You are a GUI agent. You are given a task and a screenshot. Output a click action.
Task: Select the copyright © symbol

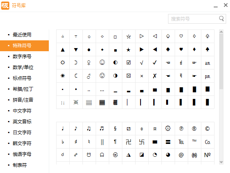[208, 129]
